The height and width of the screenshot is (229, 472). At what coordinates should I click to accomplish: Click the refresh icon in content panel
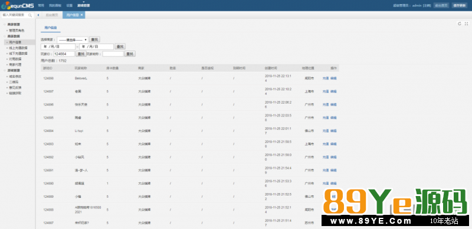click(x=460, y=24)
